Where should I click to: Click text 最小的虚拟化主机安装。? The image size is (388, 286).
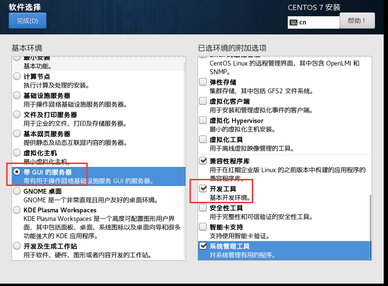243,129
